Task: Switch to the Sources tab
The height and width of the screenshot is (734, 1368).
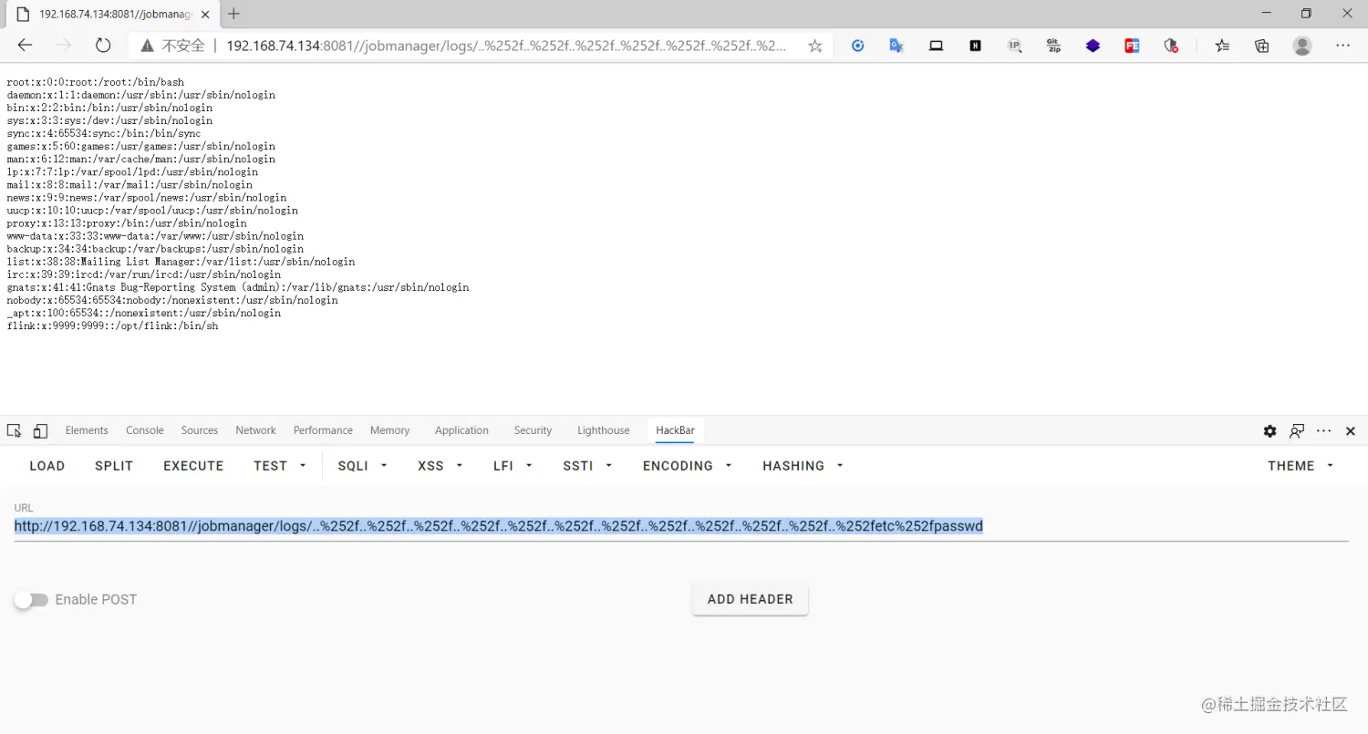Action: 200,430
